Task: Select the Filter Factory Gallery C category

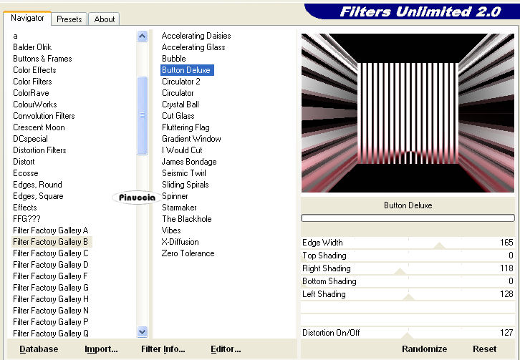Action: 50,253
